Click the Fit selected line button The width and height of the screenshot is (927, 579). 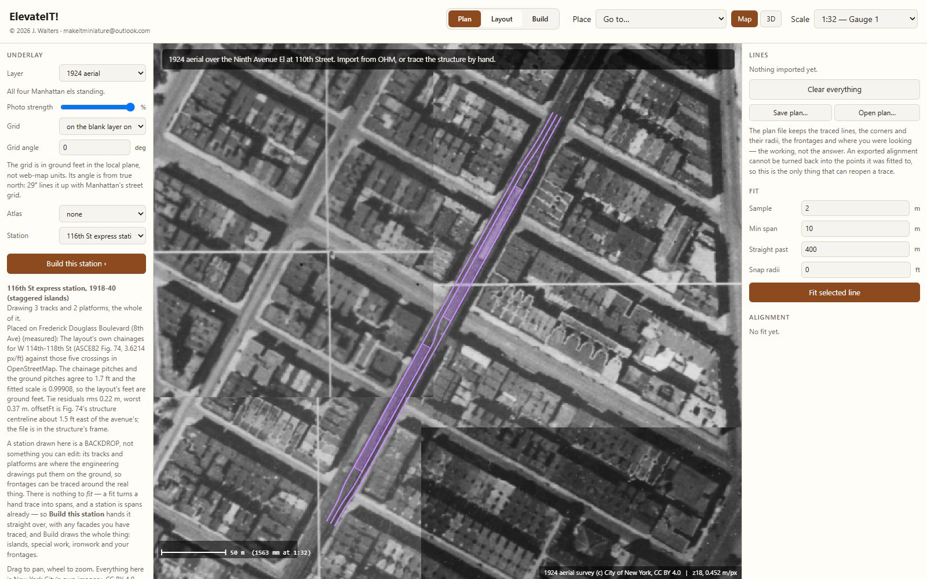(834, 292)
